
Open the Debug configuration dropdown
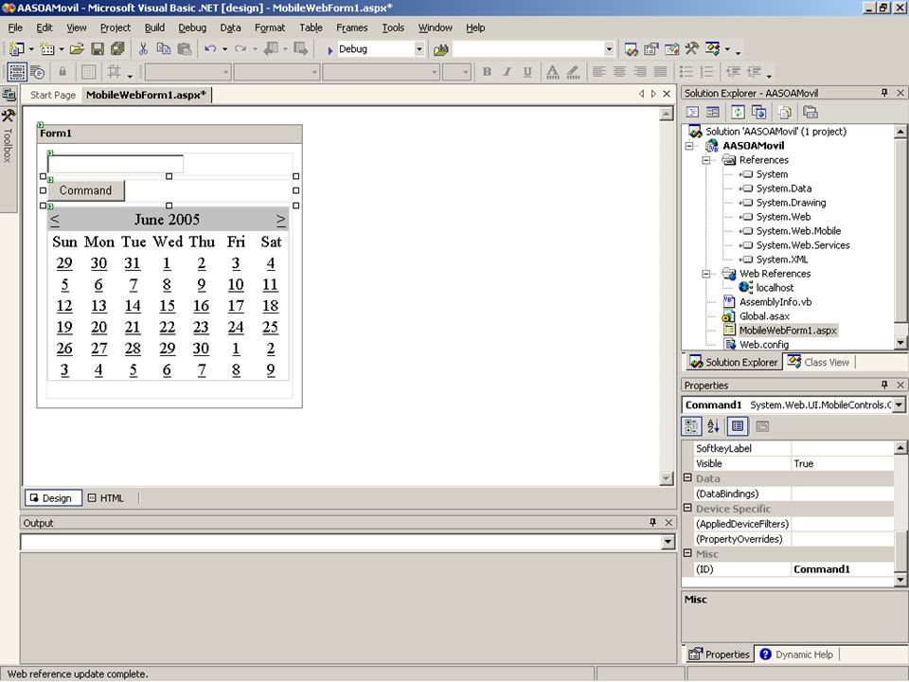(419, 50)
